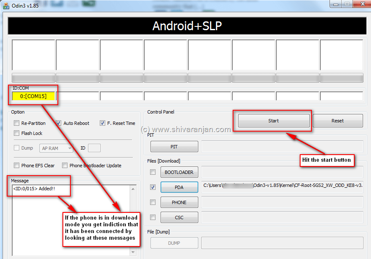Screen dimensions: 371x259
Task: Click the PDA file button
Action: click(179, 187)
